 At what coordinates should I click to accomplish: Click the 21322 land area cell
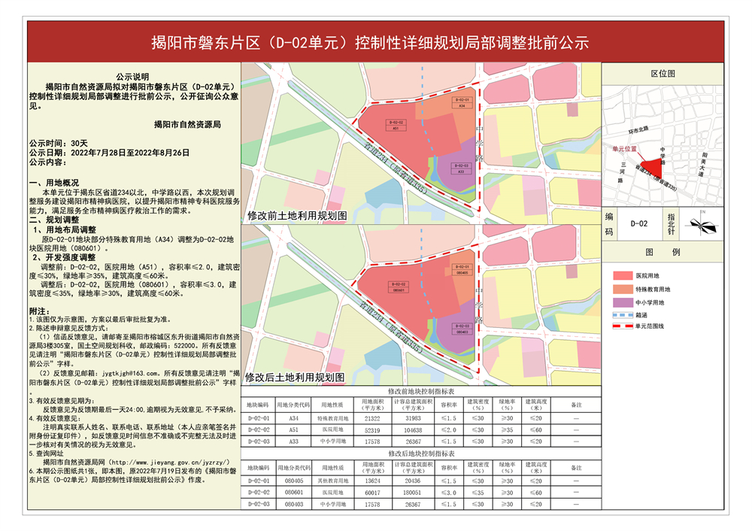pyautogui.click(x=372, y=419)
